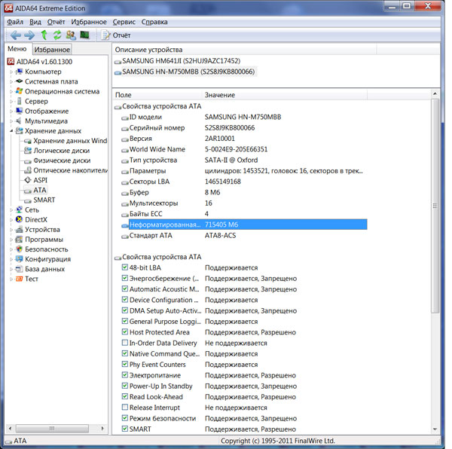Select Безопасность tree item
The height and width of the screenshot is (449, 452).
[47, 249]
